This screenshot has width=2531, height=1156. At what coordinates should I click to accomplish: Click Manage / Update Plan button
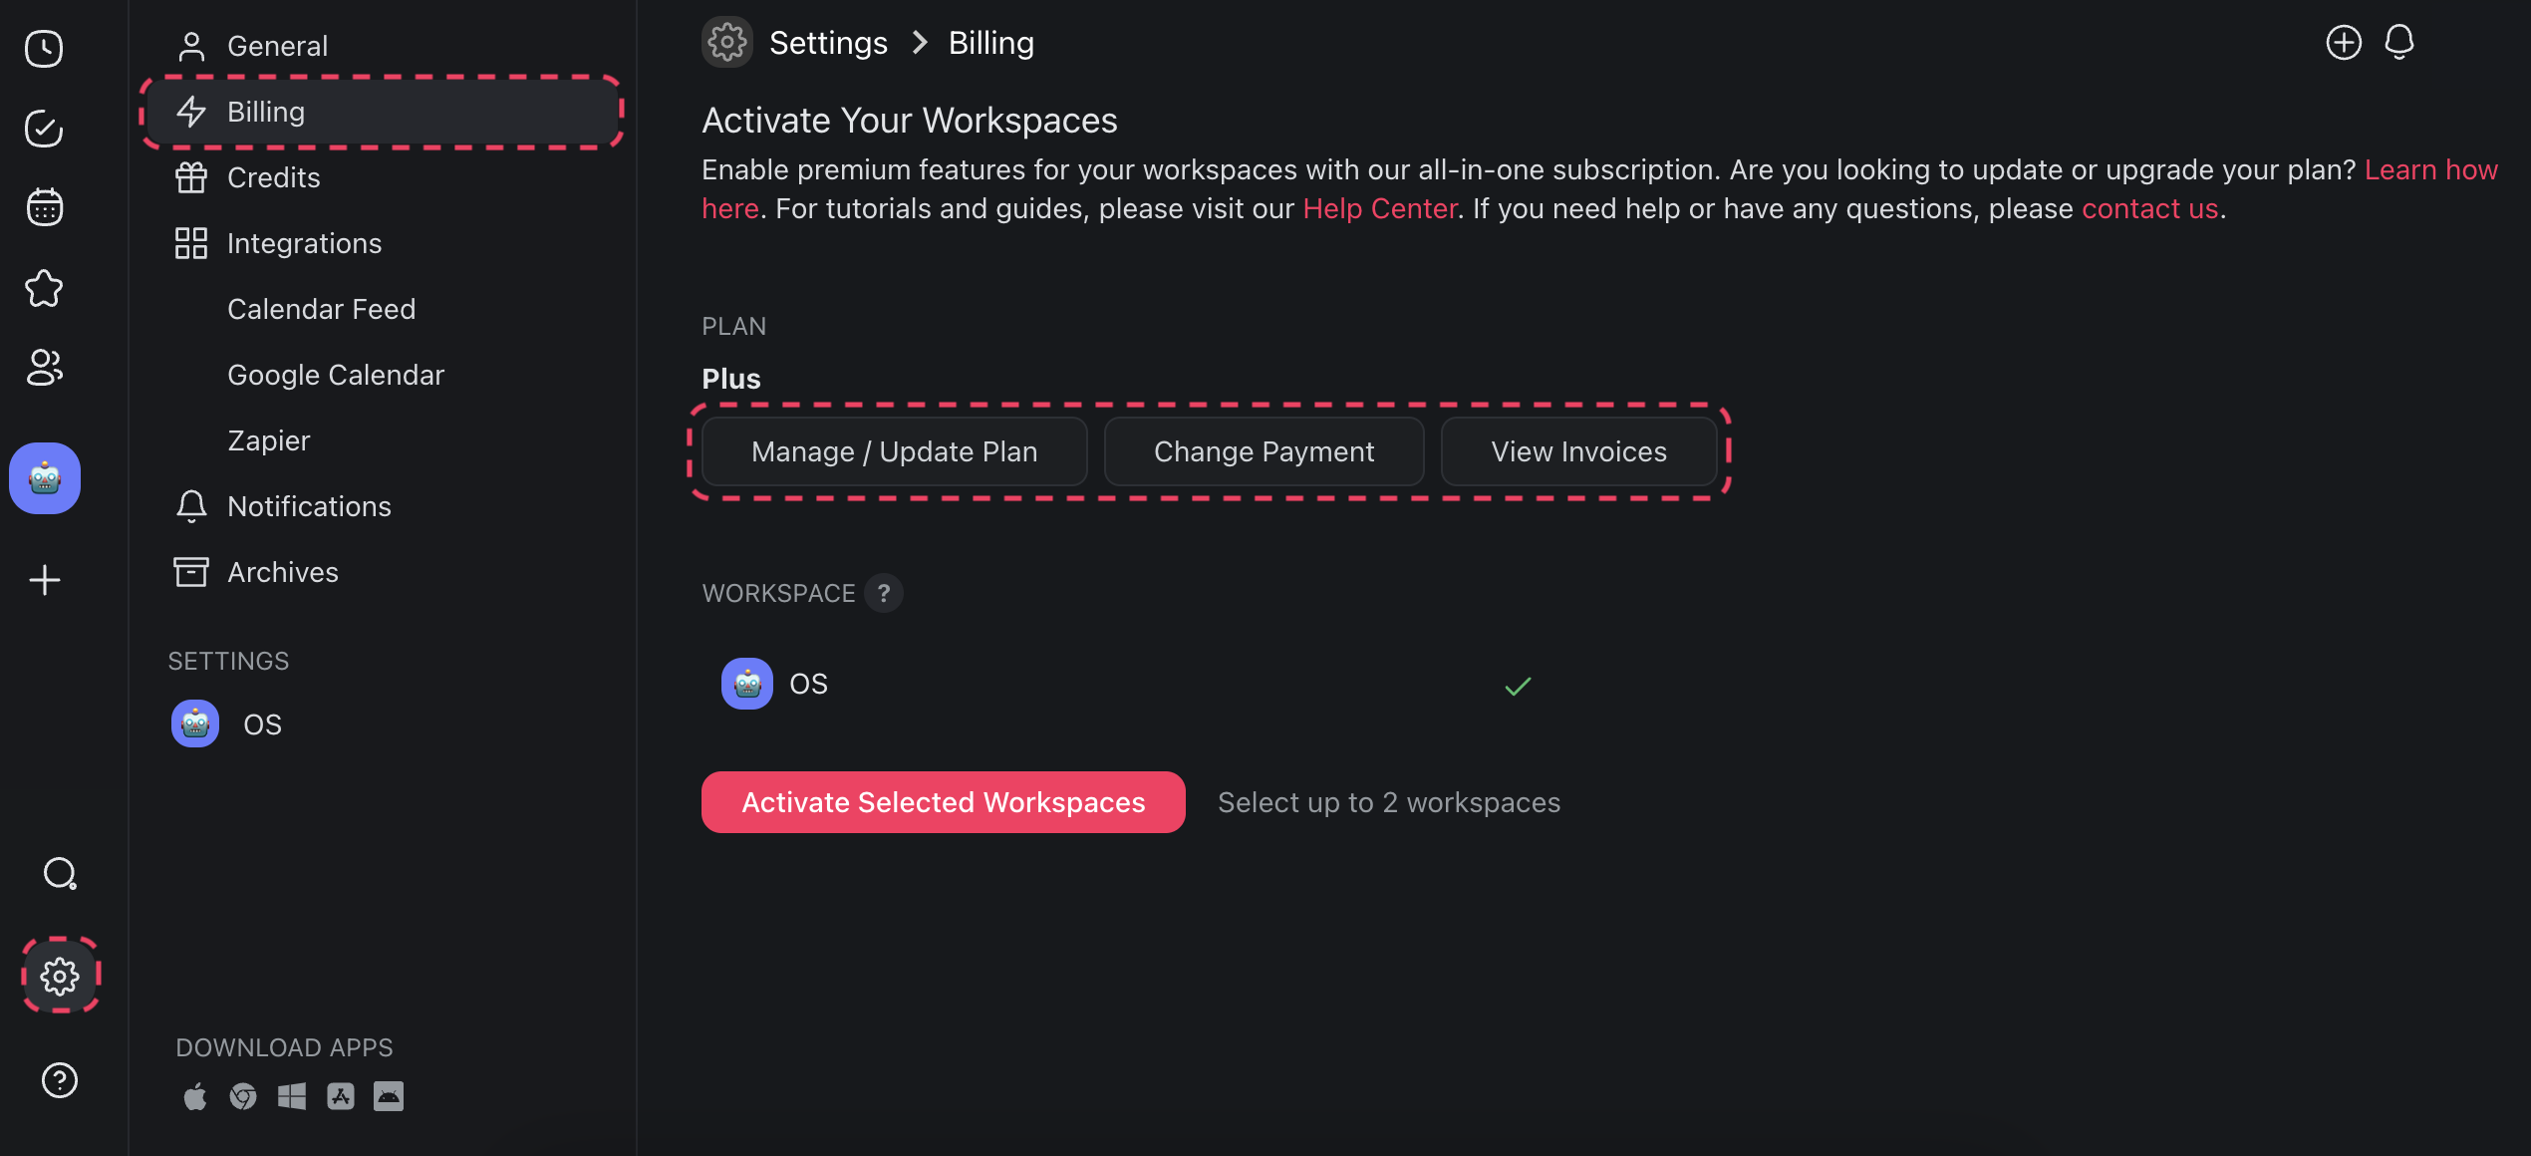pyautogui.click(x=894, y=451)
